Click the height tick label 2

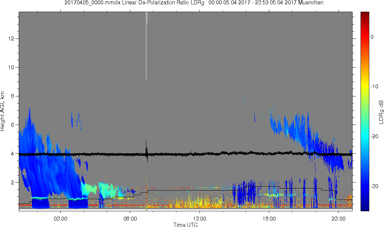tap(13, 182)
